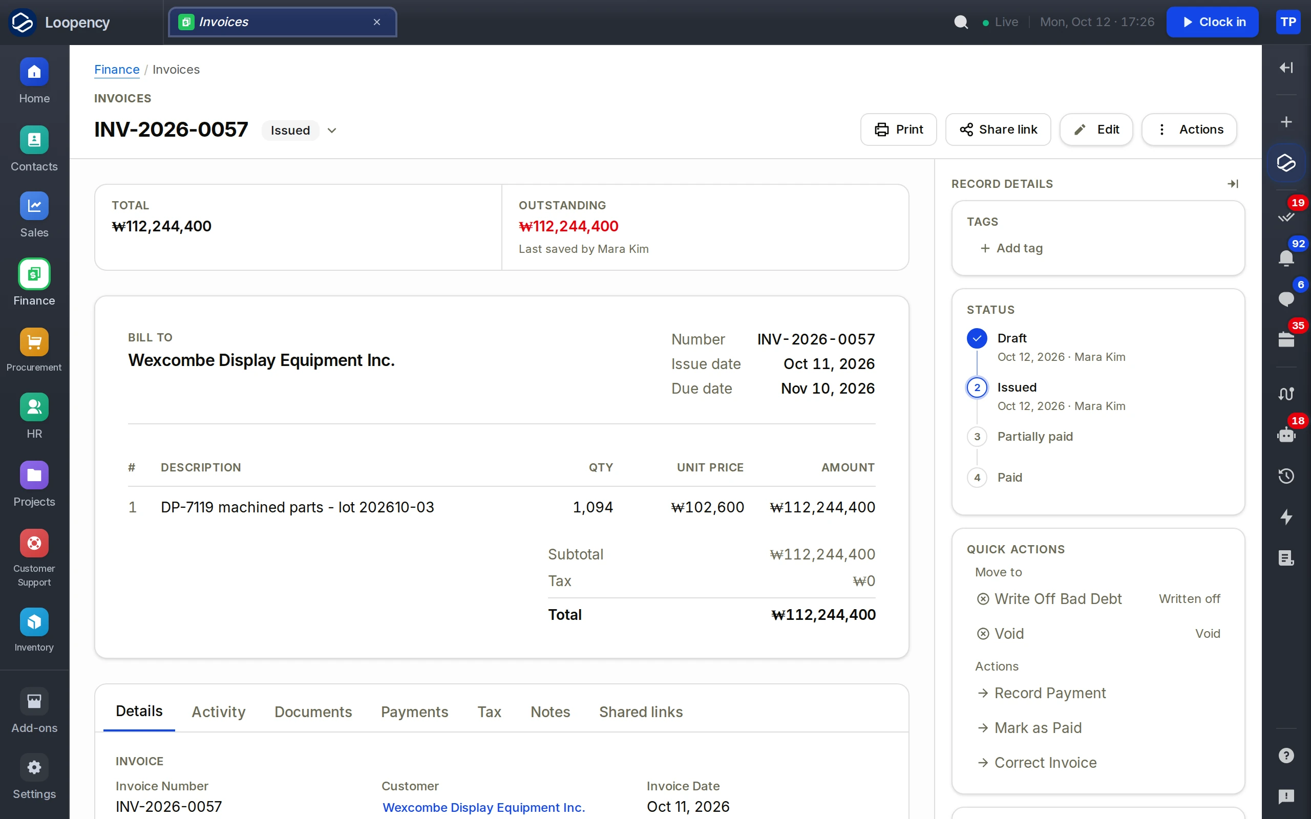The image size is (1311, 819).
Task: Click the Clock in button
Action: coord(1212,22)
